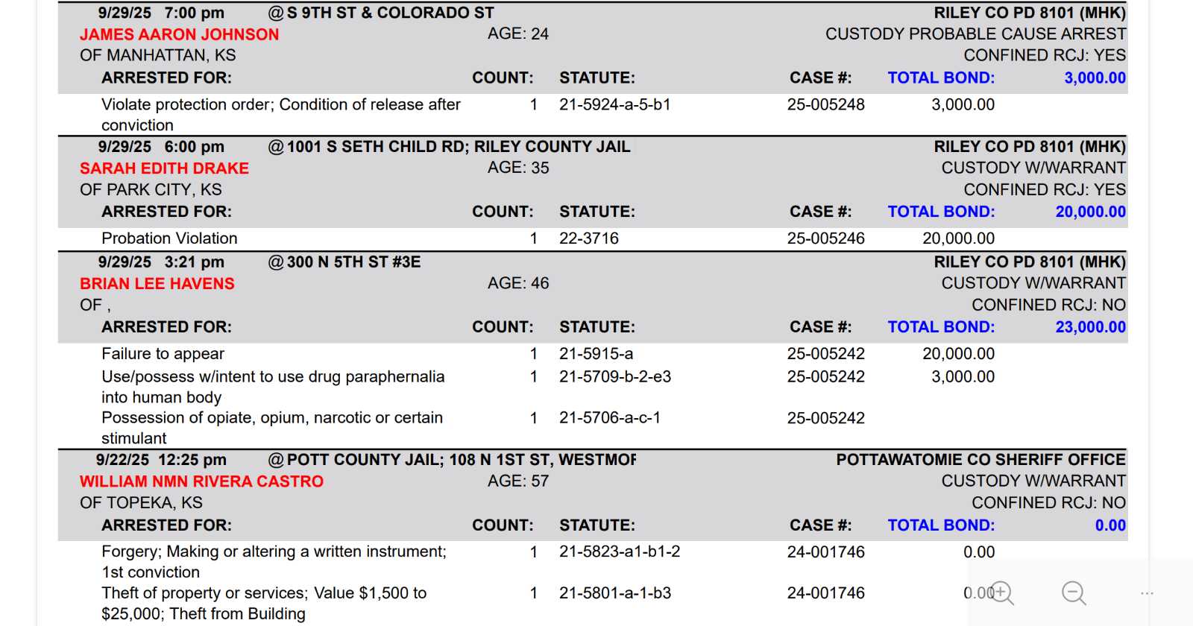1193x626 pixels.
Task: Click the name WILLIAM NMN RIVERA CASTRO
Action: click(x=201, y=481)
